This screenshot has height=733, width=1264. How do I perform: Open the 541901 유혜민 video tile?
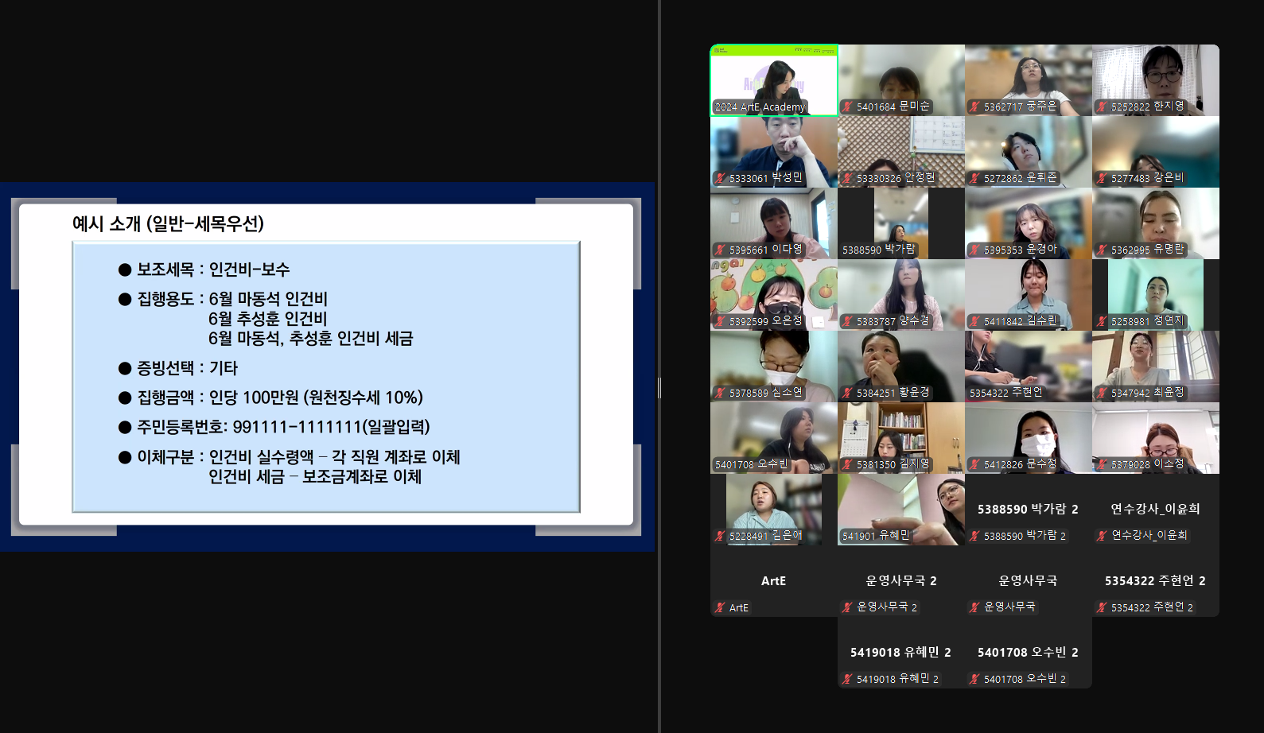[901, 510]
